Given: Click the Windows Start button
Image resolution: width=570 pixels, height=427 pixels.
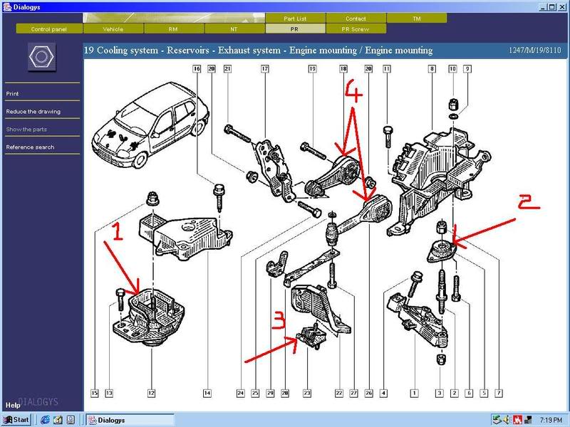Looking at the screenshot, I should coord(16,420).
